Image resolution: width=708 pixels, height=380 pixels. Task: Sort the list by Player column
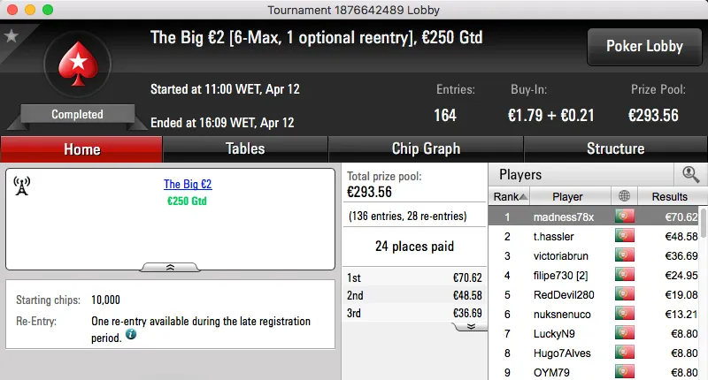tap(567, 196)
